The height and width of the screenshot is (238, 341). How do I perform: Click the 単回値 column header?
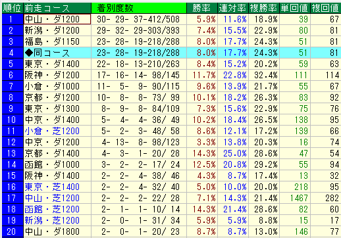tap(295, 8)
